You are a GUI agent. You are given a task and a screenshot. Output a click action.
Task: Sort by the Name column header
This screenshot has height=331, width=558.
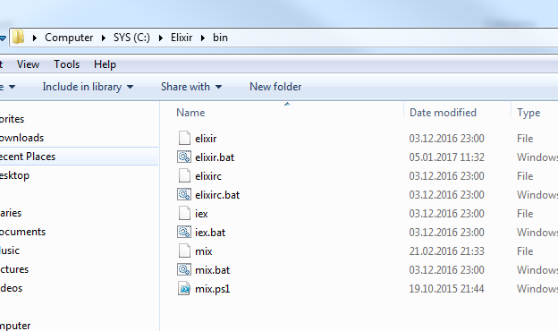190,113
